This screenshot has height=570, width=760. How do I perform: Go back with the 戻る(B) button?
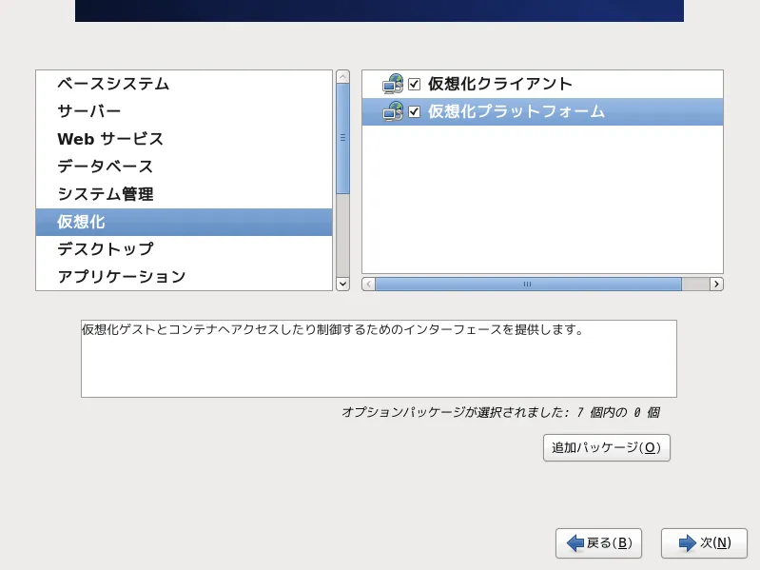598,542
